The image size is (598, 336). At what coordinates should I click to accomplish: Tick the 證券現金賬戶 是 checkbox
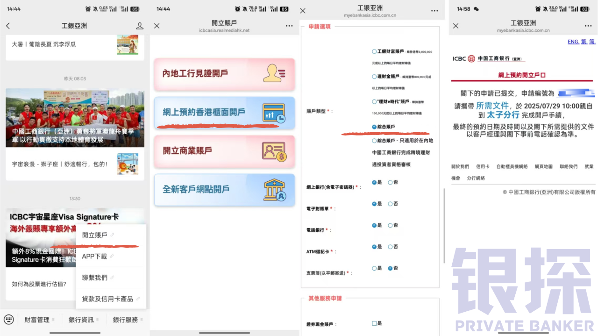374,323
